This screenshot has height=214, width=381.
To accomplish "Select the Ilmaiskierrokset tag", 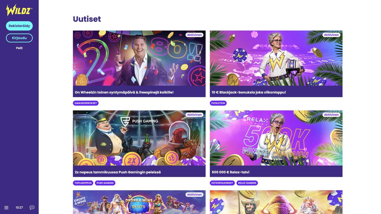I will point(86,103).
